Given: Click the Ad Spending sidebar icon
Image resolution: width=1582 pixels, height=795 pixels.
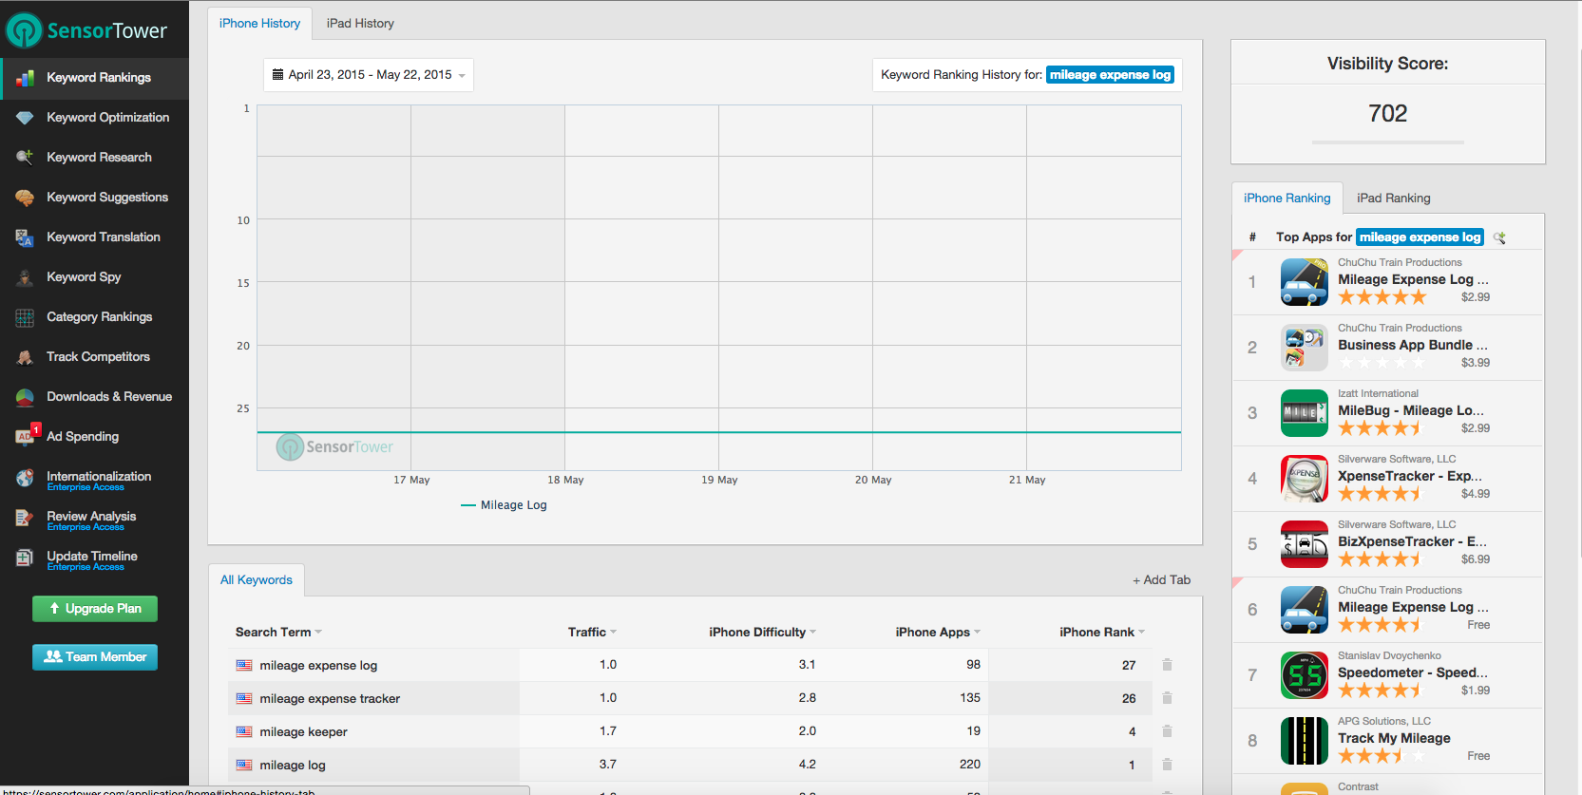Looking at the screenshot, I should coord(26,437).
